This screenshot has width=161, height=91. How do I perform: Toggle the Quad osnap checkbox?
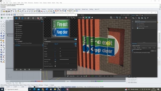(31, 85)
